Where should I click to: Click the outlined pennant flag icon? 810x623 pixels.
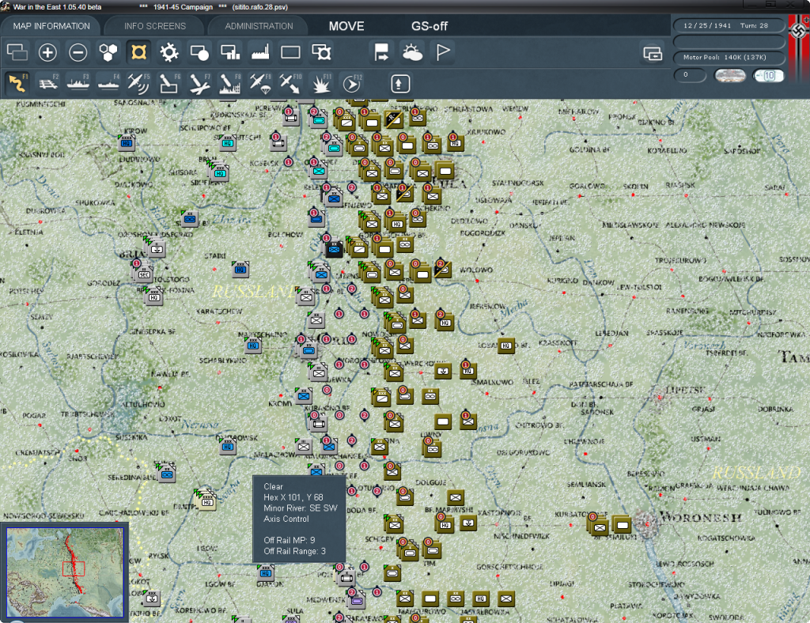pyautogui.click(x=443, y=52)
